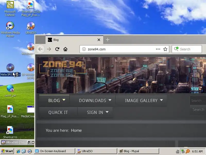Open the IMAGE GALLERY menu item
The height and width of the screenshot is (155, 206).
point(141,100)
